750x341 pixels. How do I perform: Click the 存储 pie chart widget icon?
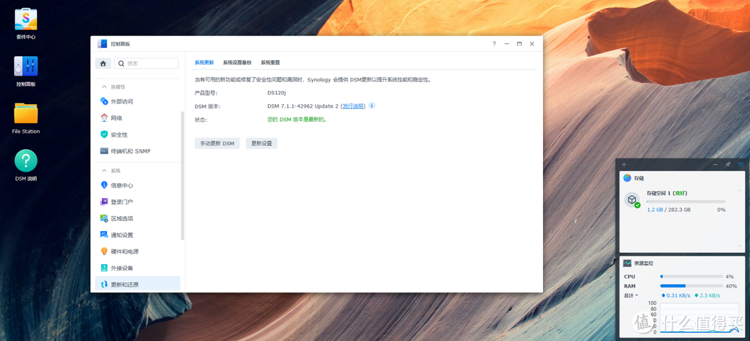pyautogui.click(x=627, y=178)
